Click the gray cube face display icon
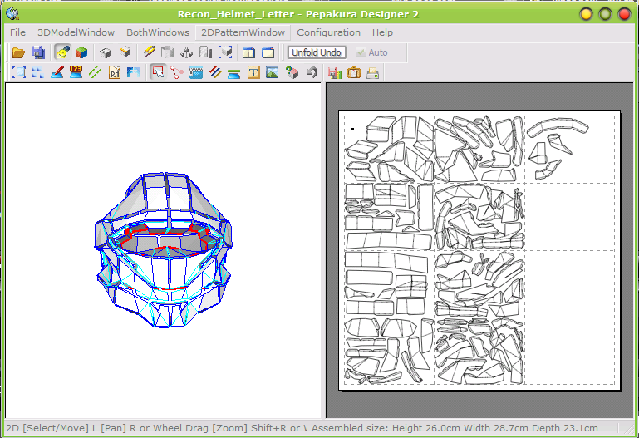 pyautogui.click(x=106, y=52)
